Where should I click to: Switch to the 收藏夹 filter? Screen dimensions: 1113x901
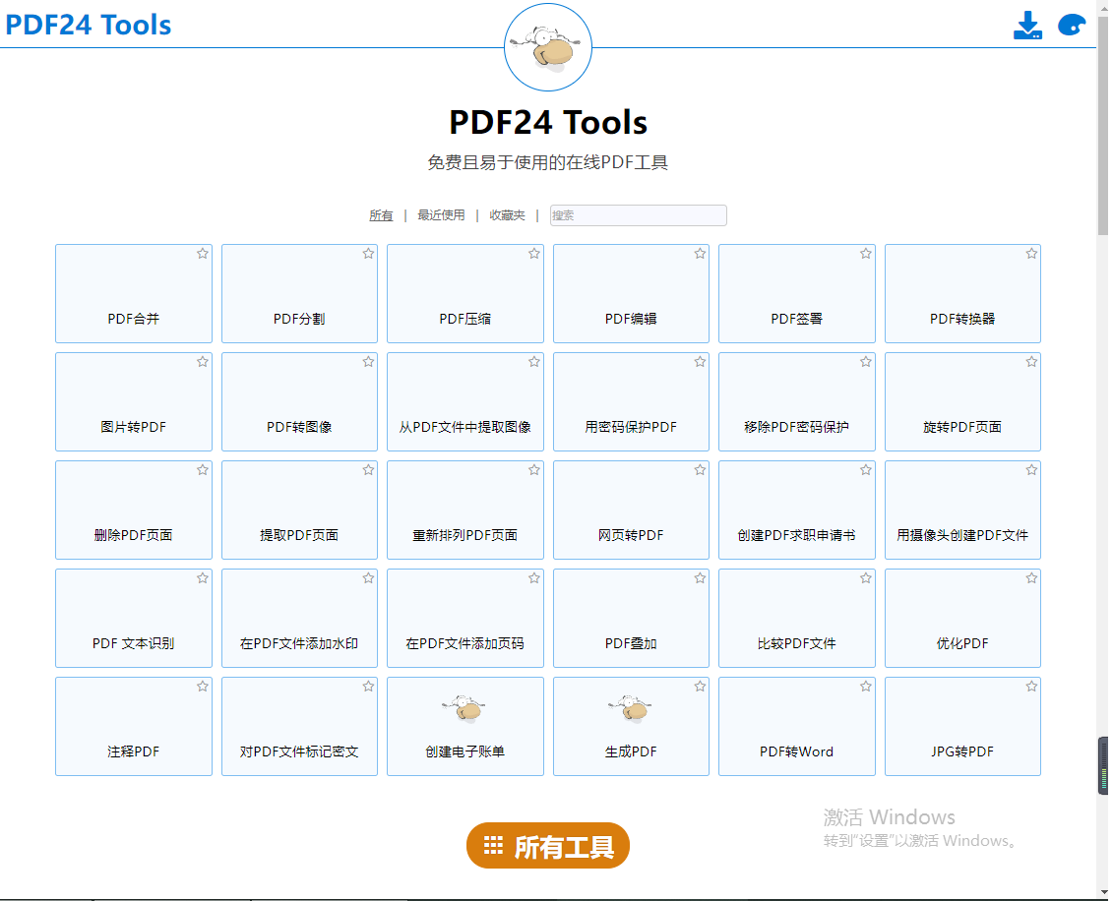click(x=507, y=215)
